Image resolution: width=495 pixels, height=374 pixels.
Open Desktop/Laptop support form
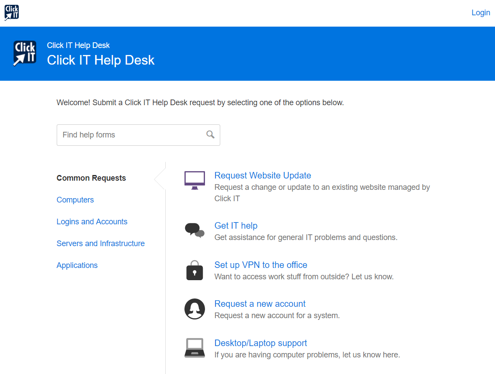(260, 343)
